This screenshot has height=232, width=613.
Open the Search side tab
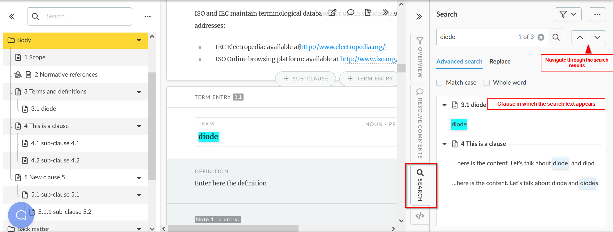[x=420, y=185]
